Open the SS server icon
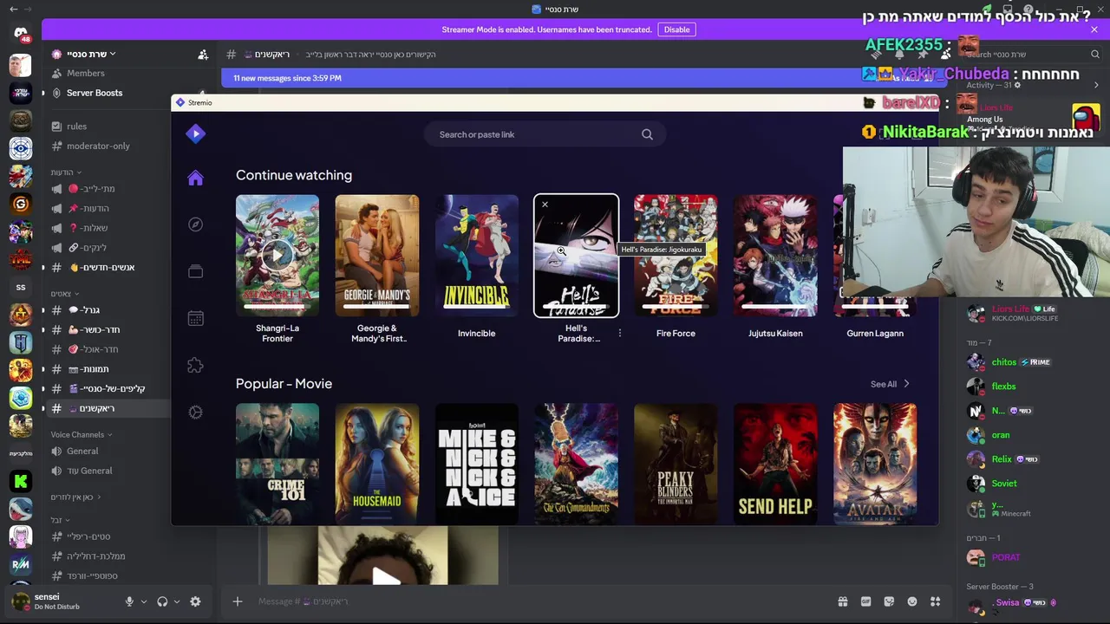 [x=21, y=287]
